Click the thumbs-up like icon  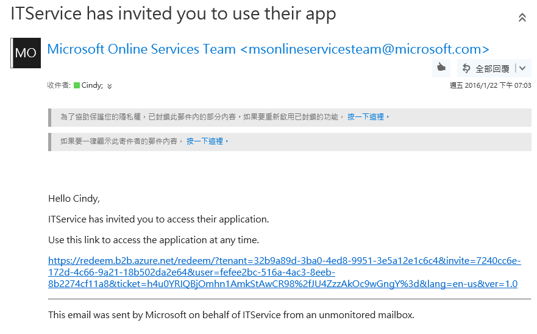tap(441, 68)
